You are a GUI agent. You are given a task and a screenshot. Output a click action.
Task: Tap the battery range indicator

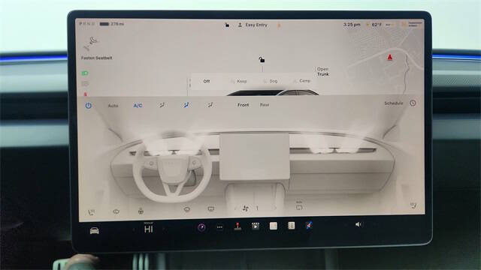pyautogui.click(x=112, y=23)
